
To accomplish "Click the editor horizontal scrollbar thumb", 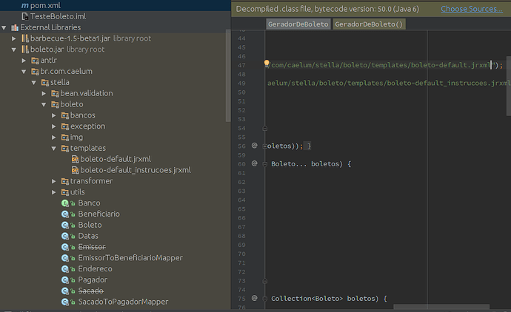I will [441, 307].
